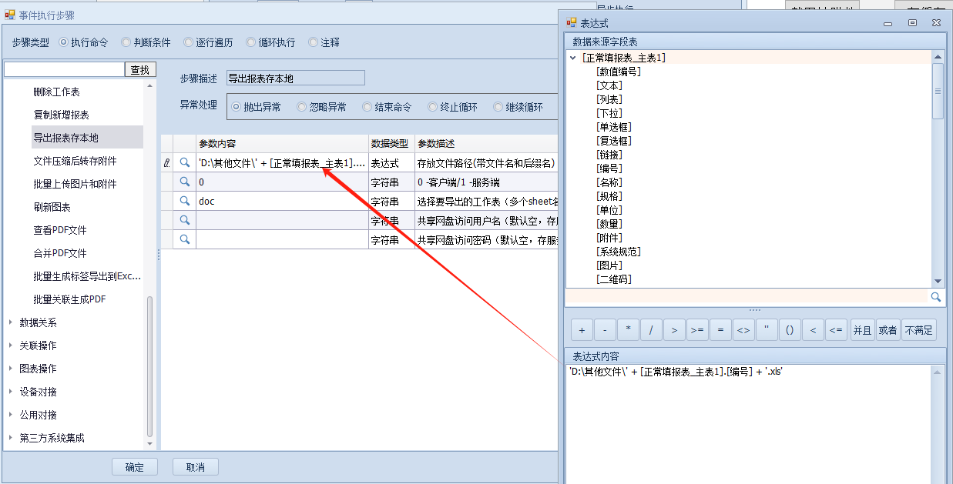This screenshot has height=484, width=953.
Task: Insert the parentheses () operator
Action: (790, 330)
